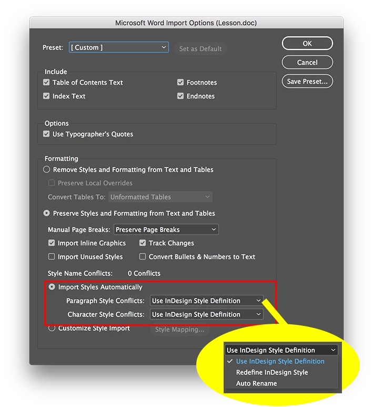
Task: Toggle Import Inline Graphics checkbox
Action: coord(52,243)
